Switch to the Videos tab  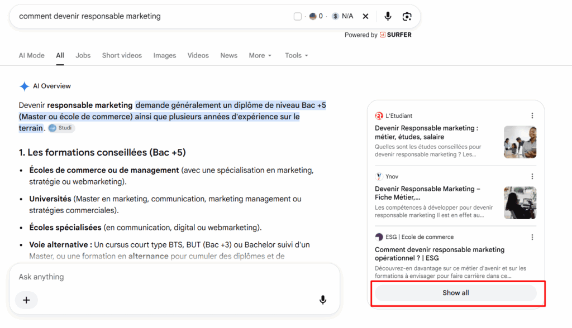click(198, 55)
